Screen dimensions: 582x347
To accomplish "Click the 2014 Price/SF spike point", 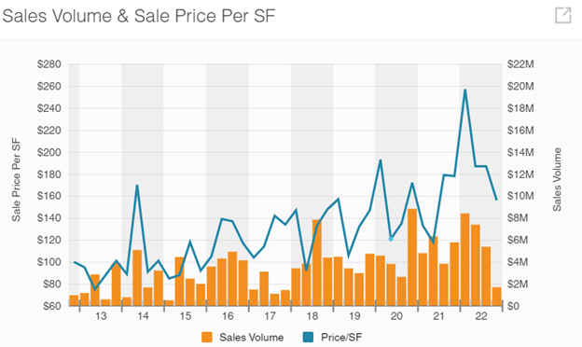I will point(137,186).
